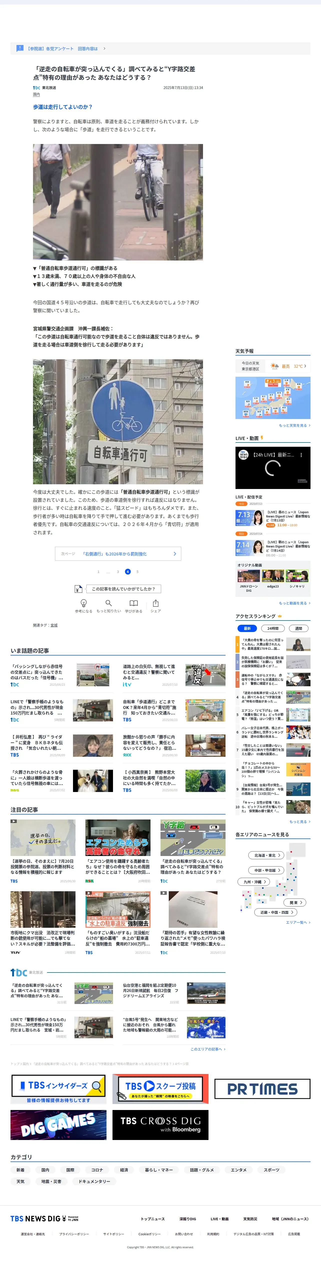The height and width of the screenshot is (1282, 321).
Task: Select the 24時間 ranking tab
Action: (x=273, y=628)
